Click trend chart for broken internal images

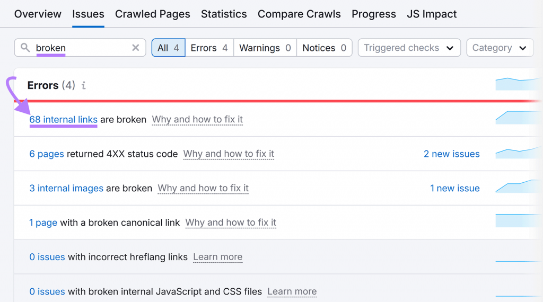tap(519, 186)
